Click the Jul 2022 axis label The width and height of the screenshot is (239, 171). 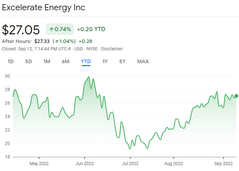point(130,164)
